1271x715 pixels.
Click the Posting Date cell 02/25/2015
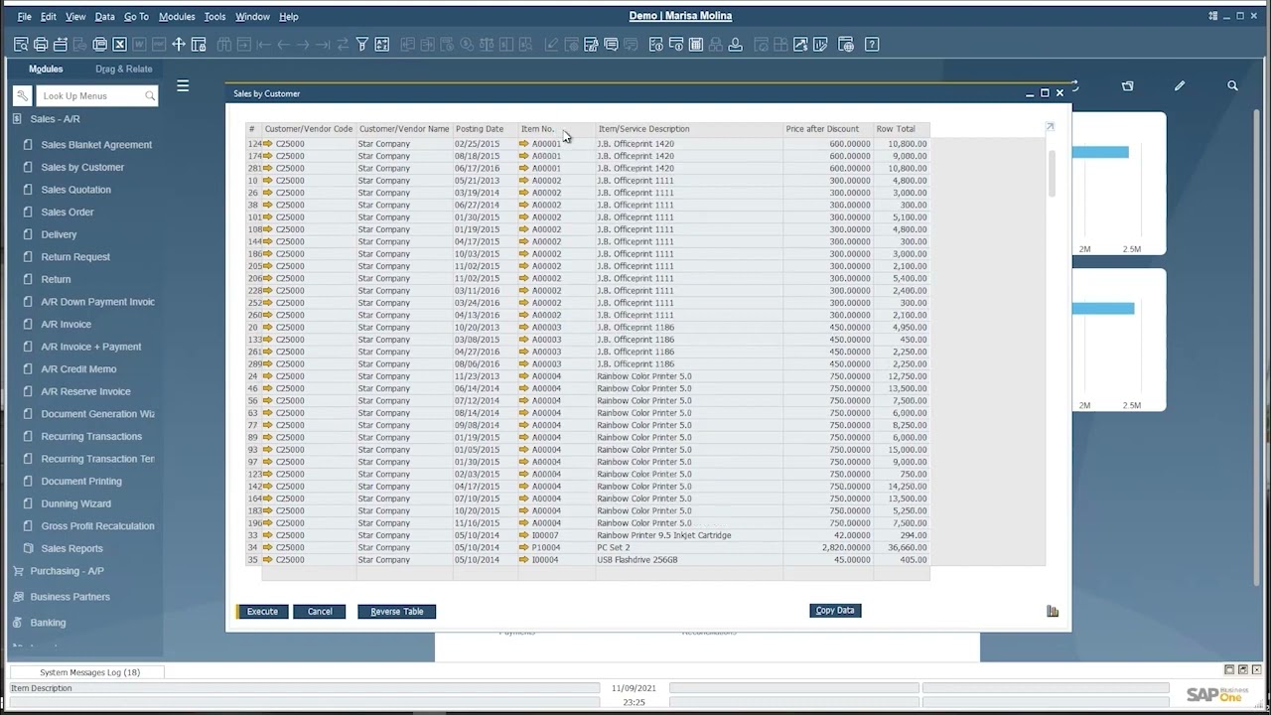coord(485,144)
